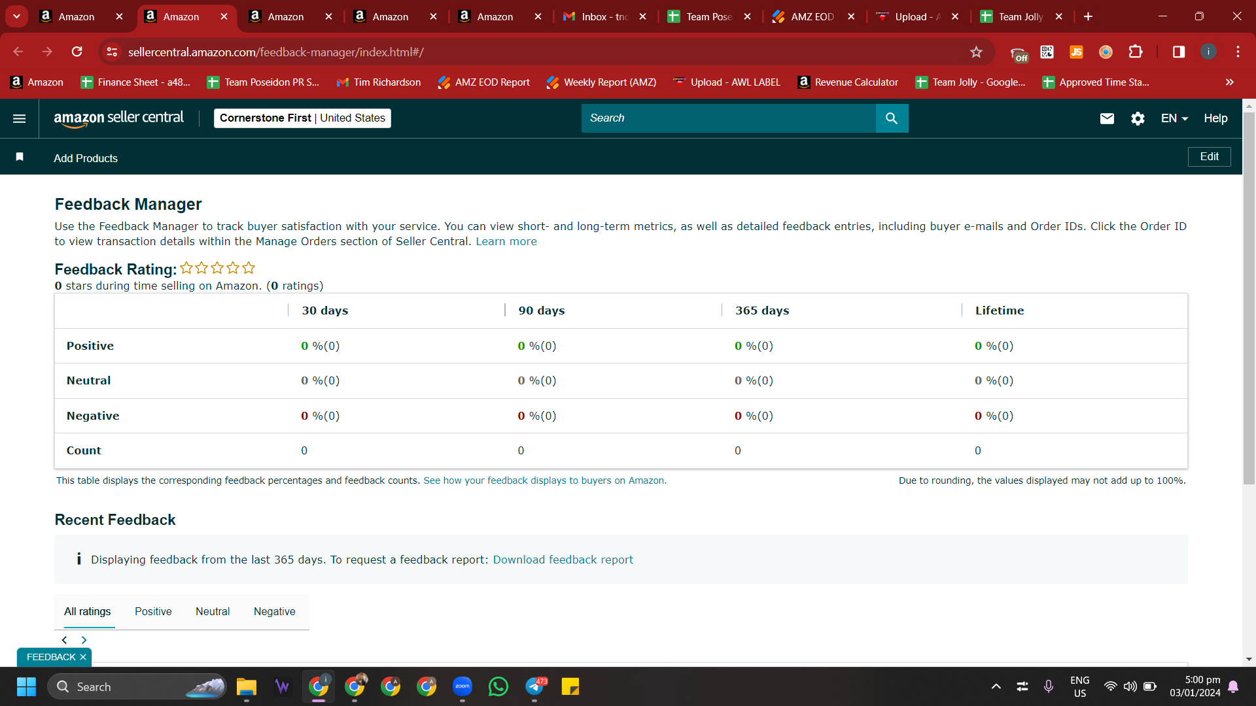The width and height of the screenshot is (1256, 706).
Task: Open the Windows Start menu
Action: pos(26,686)
